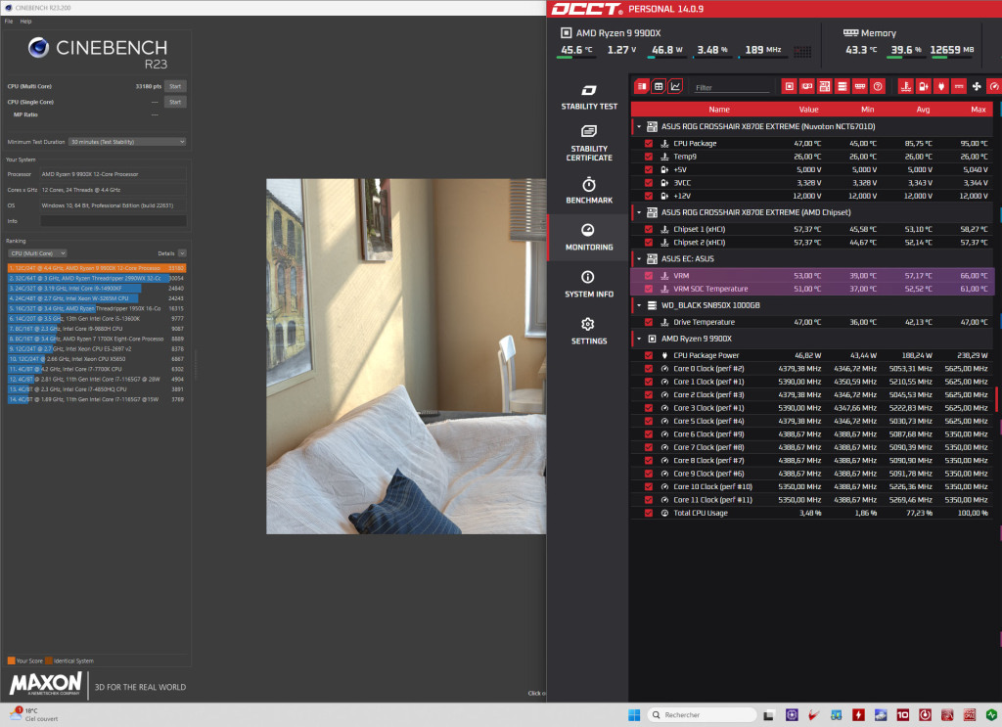The width and height of the screenshot is (1002, 727).
Task: Click the rendered room image in Cinebench
Action: 406,356
